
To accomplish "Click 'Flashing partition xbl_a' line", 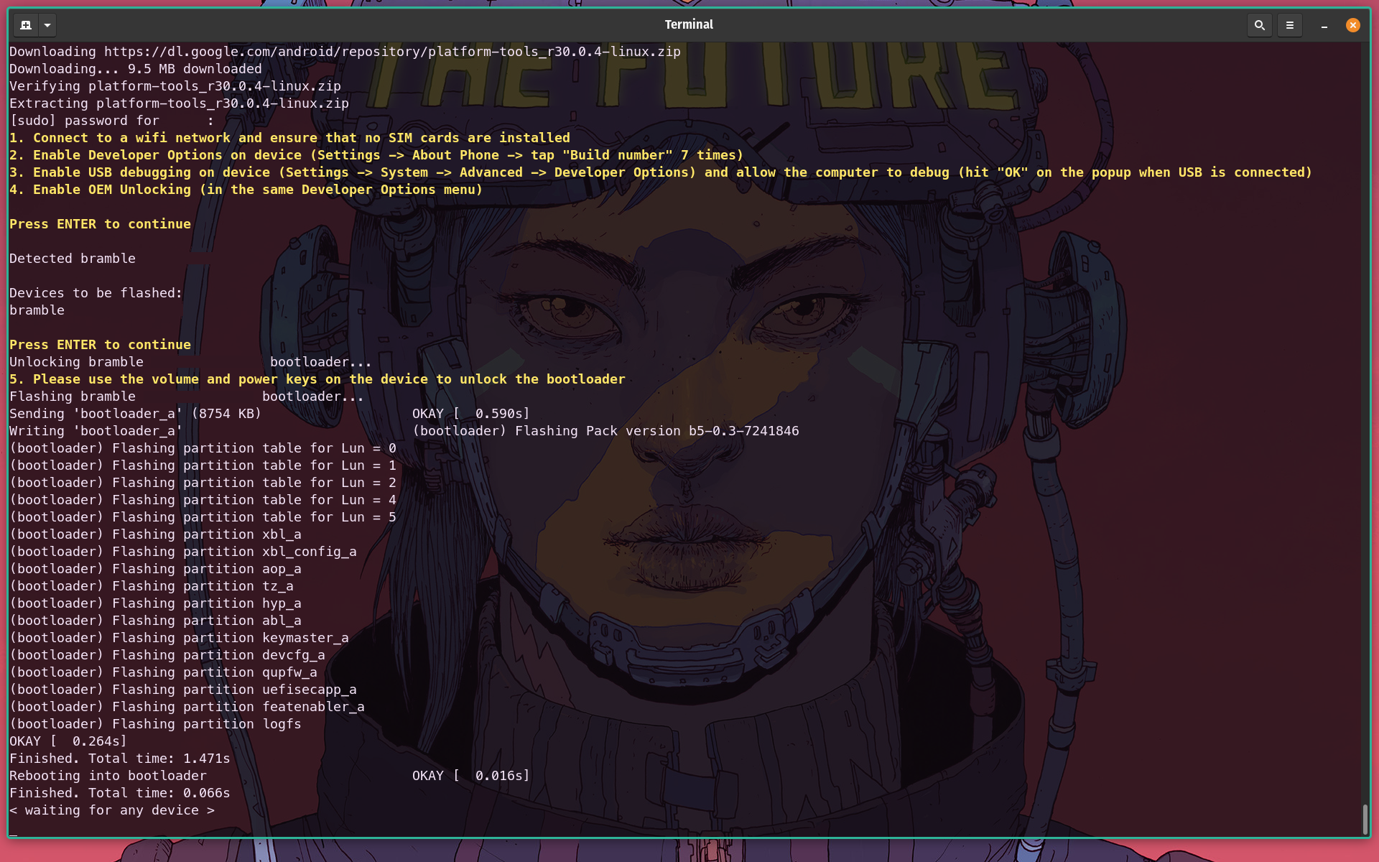I will coord(155,534).
